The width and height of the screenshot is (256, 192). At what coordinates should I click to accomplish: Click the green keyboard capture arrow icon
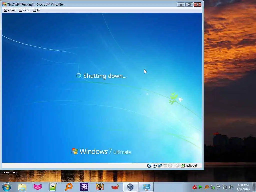coord(183,166)
